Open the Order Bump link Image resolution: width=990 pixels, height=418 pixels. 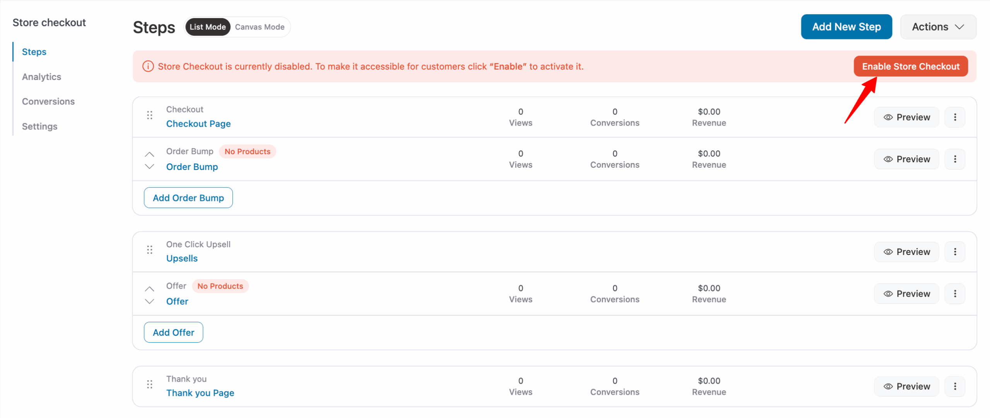pyautogui.click(x=192, y=167)
